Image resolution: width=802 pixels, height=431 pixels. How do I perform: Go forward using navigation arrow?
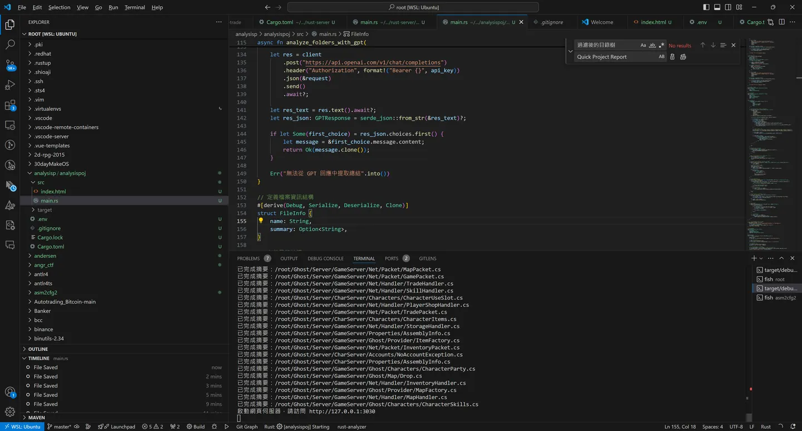click(x=279, y=7)
